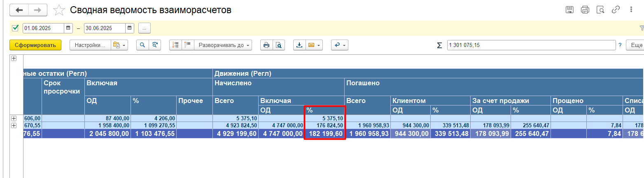The height and width of the screenshot is (178, 644).
Task: Expand the row containing 87 400,00
Action: (x=14, y=118)
